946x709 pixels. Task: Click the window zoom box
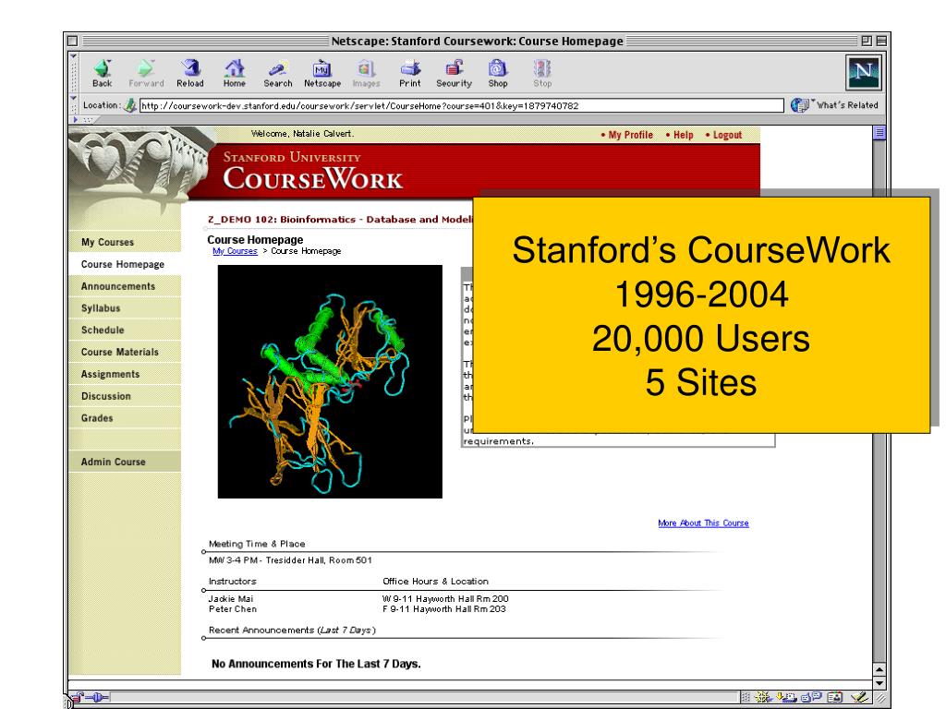867,41
